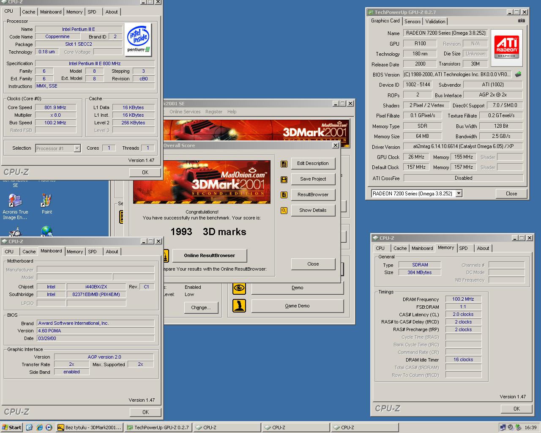
Task: Click the Edit Description button
Action: [x=313, y=163]
